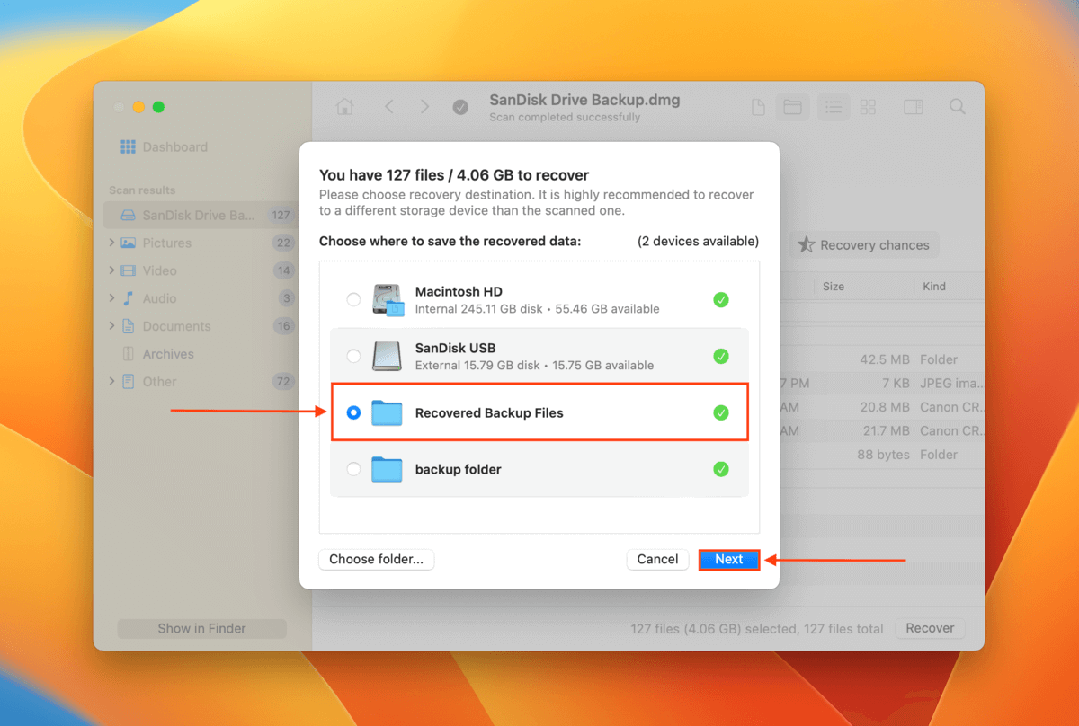Click the Kind column header
Screen dimensions: 1079x726
[x=934, y=287]
